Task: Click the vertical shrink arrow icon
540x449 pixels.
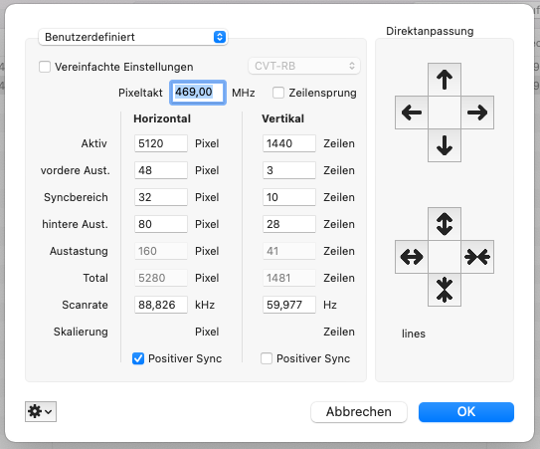Action: point(445,290)
